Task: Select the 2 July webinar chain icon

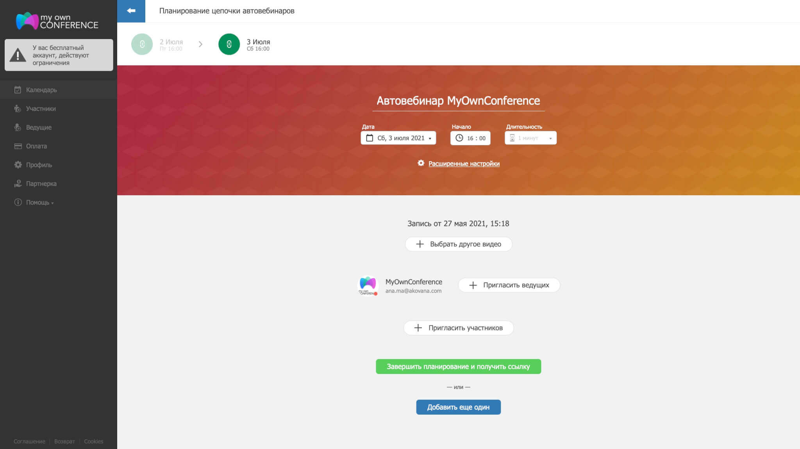Action: [x=142, y=44]
